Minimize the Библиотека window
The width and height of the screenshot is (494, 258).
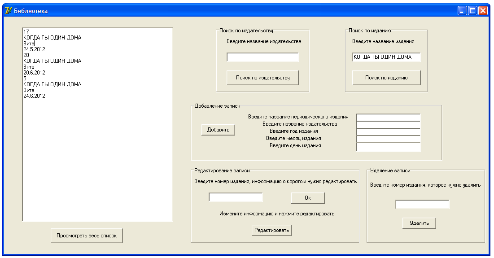pos(462,11)
